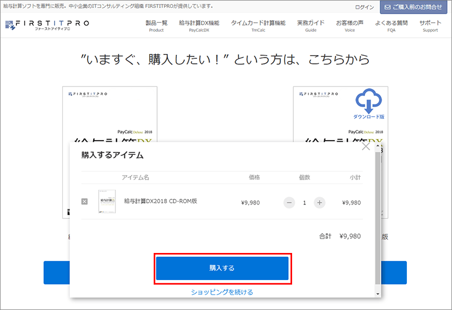
Task: Click the FIRSTITPRO logo
Action: tap(47, 25)
